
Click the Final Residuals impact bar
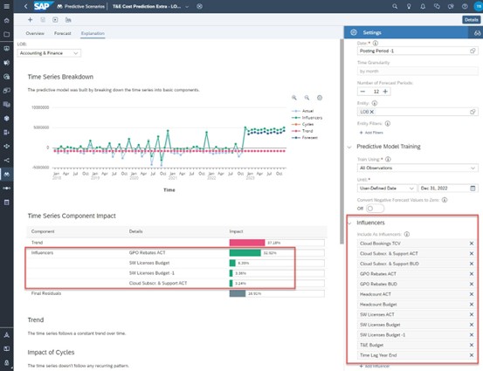(238, 293)
